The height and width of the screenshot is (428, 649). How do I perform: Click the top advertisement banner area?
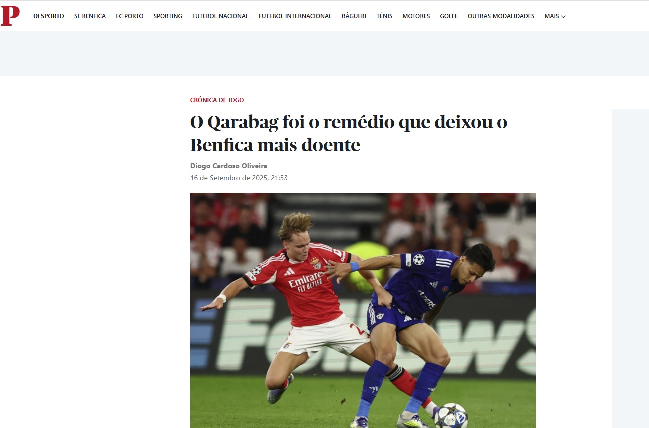point(324,54)
